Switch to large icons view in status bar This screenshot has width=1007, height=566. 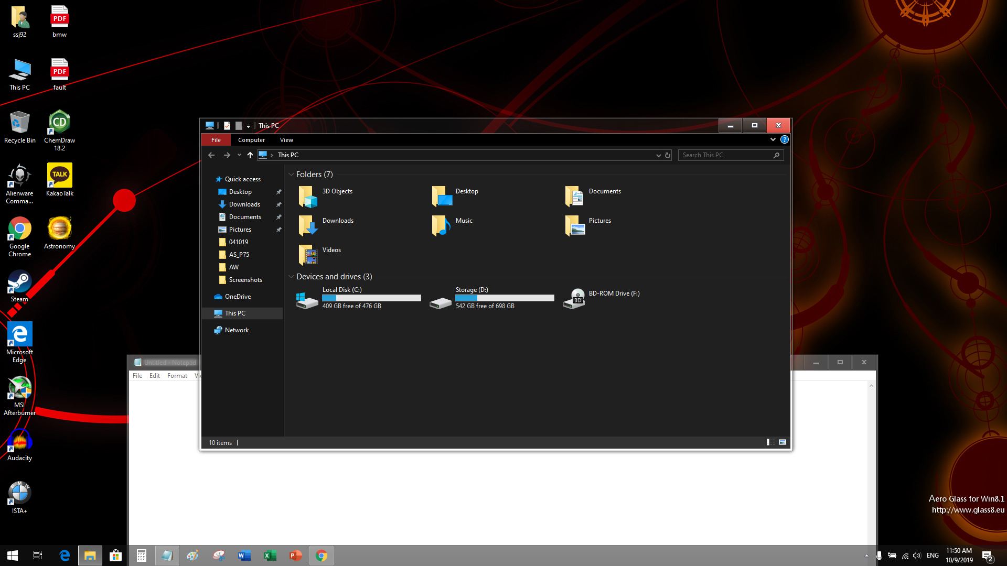[782, 442]
